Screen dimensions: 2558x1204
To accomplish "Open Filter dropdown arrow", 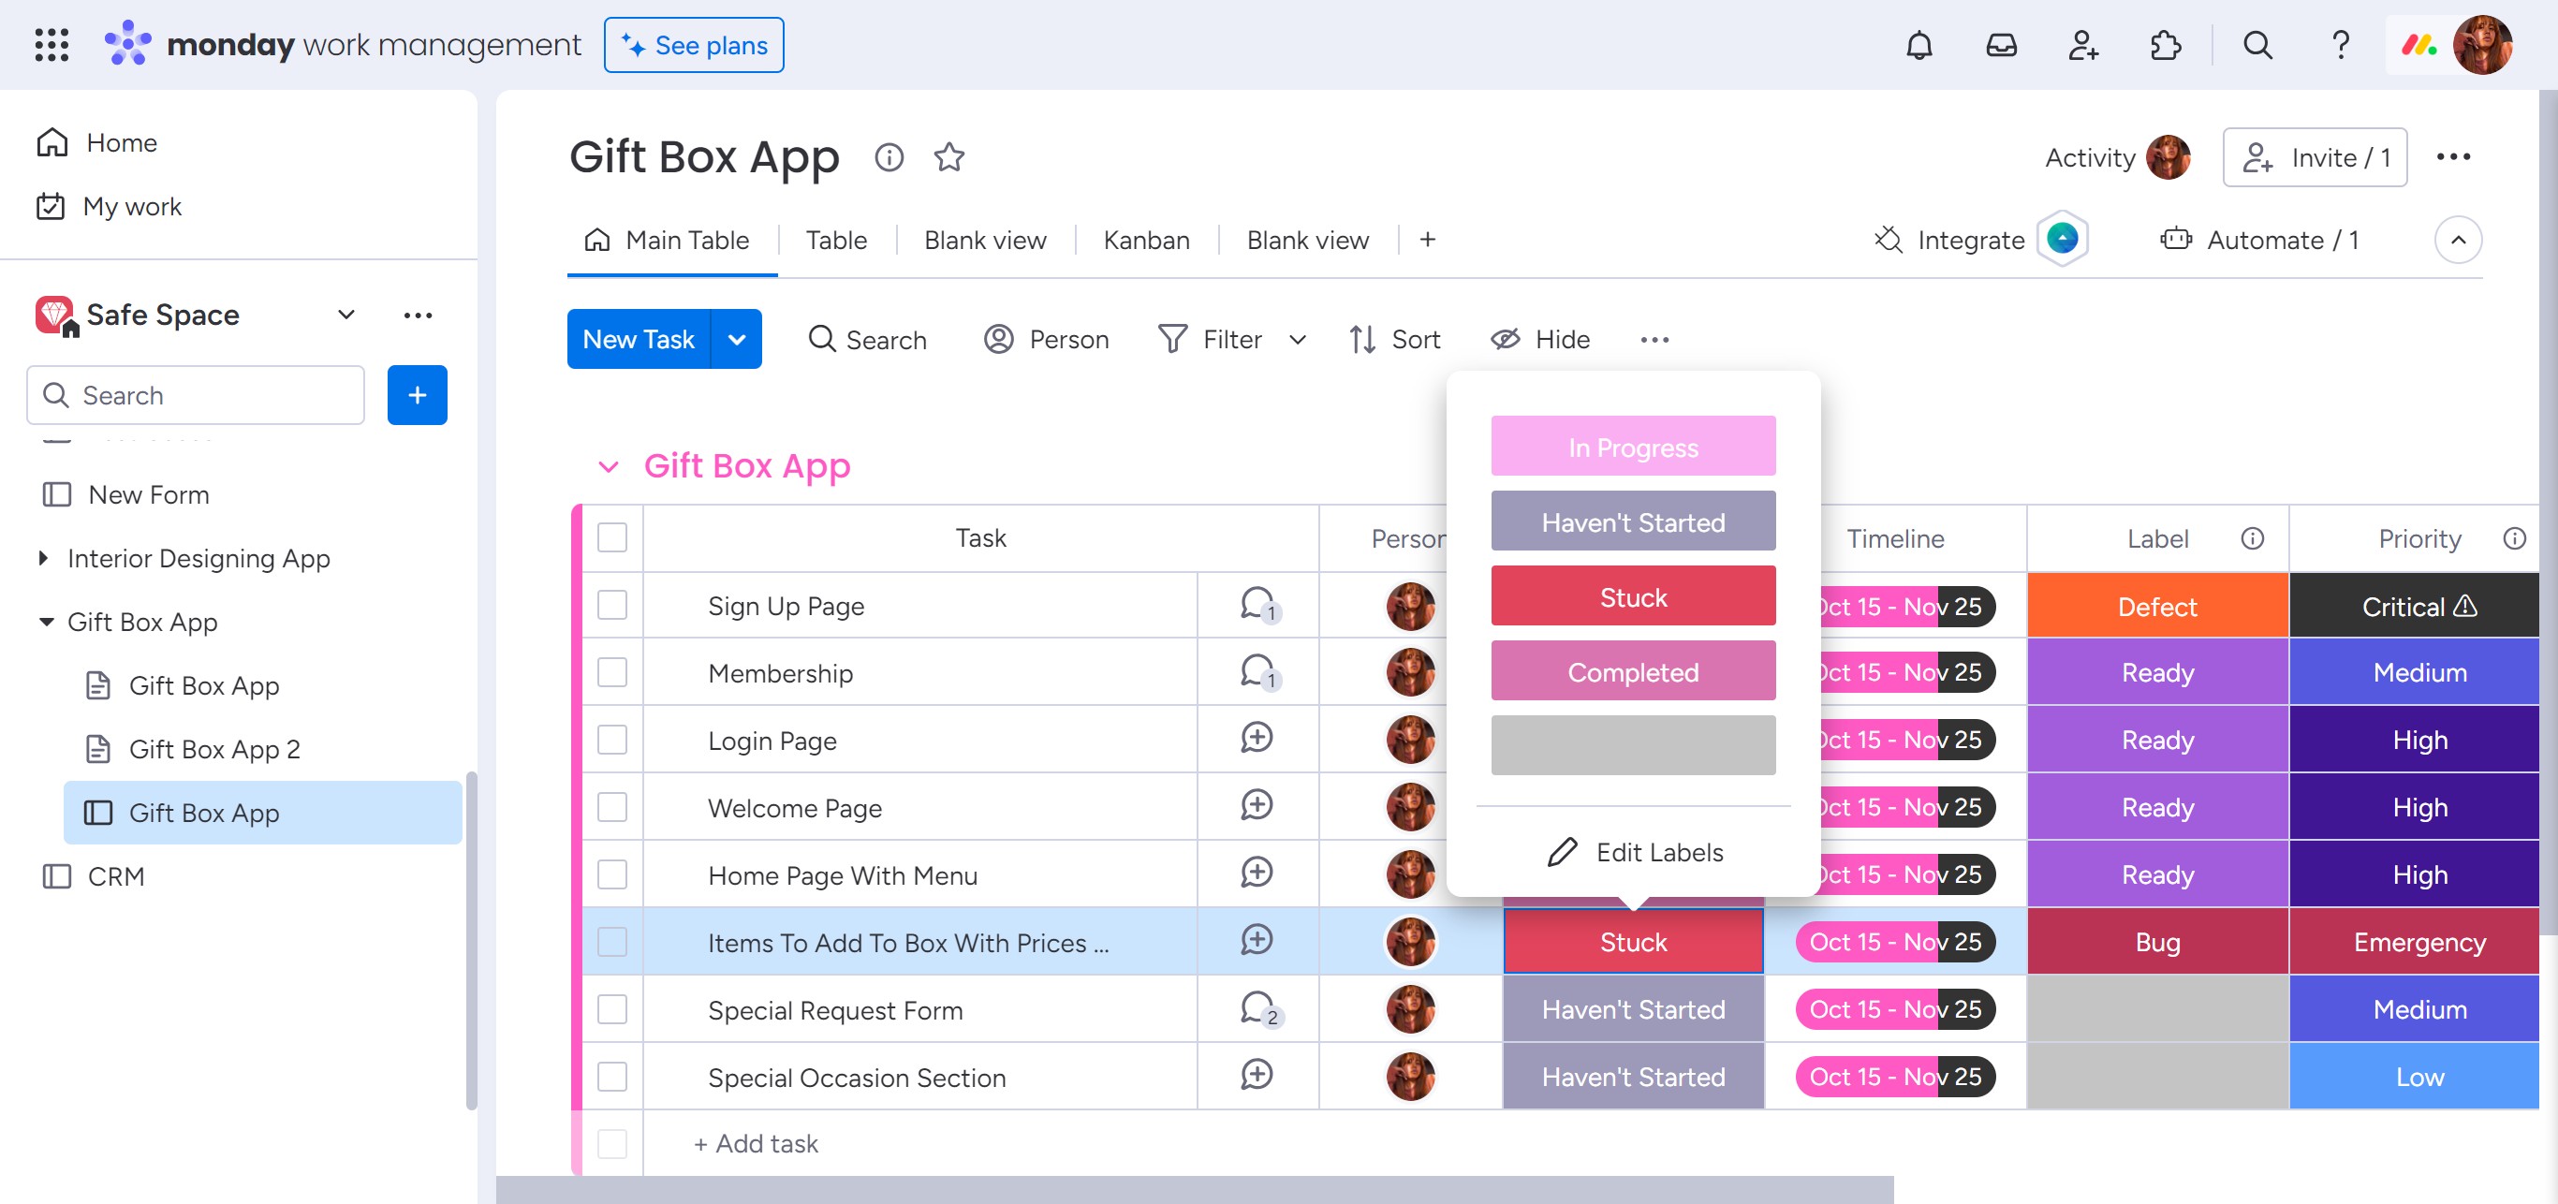I will point(1297,340).
